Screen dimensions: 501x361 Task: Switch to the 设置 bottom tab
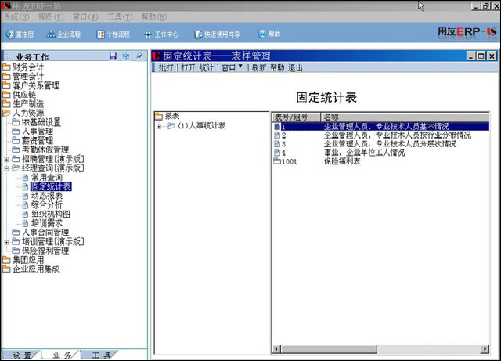pos(21,355)
